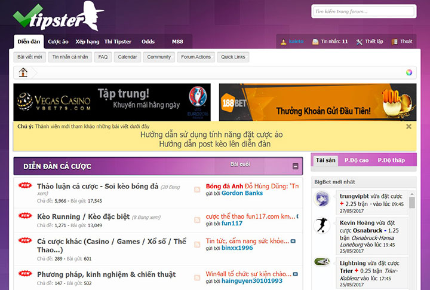Viewport: 430px width, 290px height.
Task: Open the Tipster logo homepage
Action: [58, 16]
